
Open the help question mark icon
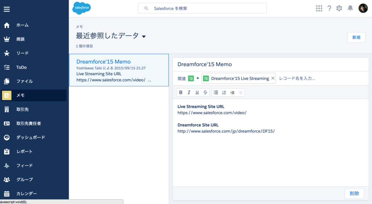(329, 8)
